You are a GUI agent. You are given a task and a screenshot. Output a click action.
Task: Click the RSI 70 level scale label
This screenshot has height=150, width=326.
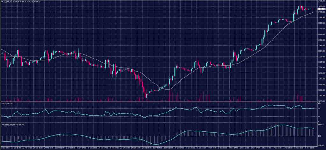[x=319, y=109]
